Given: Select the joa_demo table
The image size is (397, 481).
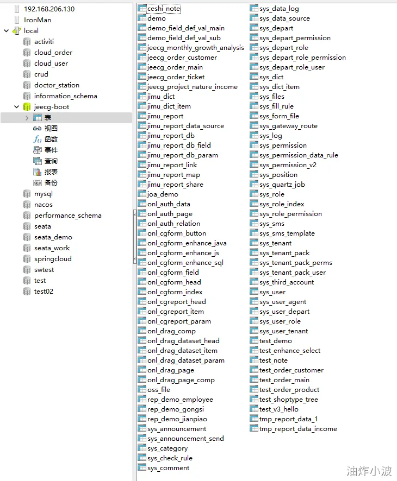Looking at the screenshot, I should [163, 194].
